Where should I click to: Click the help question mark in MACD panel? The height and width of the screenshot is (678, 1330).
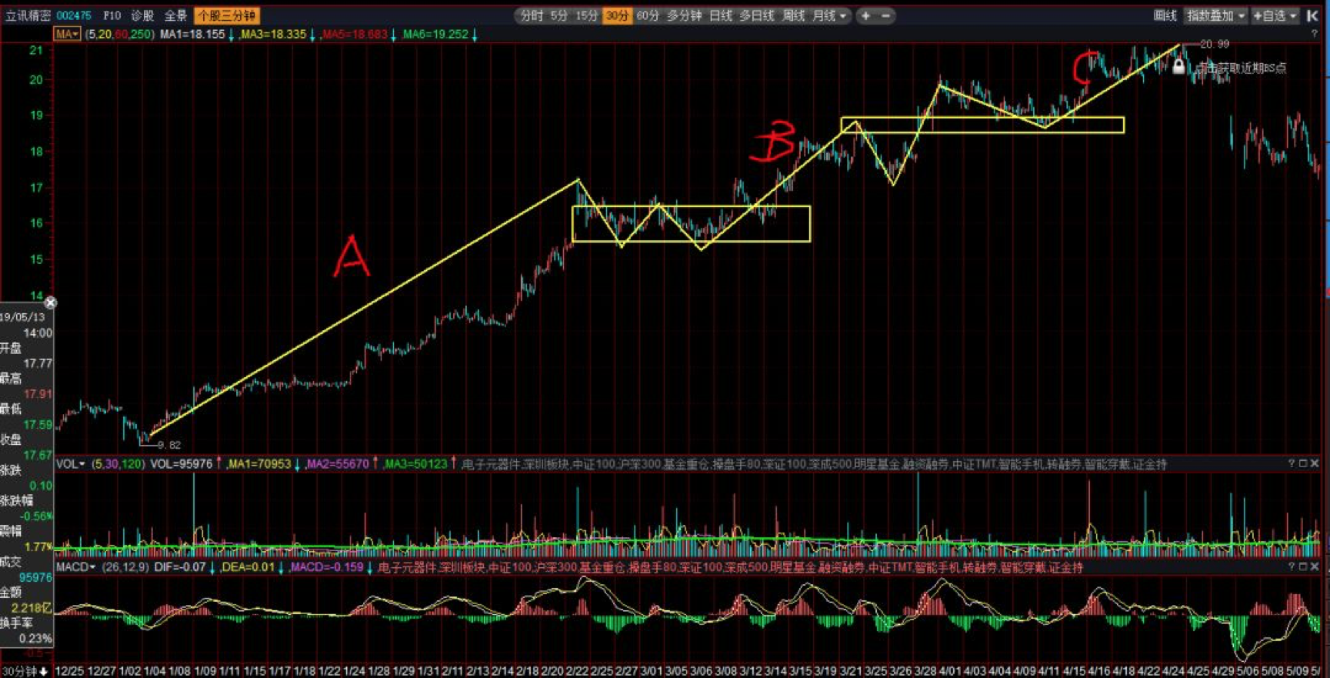pos(1292,566)
